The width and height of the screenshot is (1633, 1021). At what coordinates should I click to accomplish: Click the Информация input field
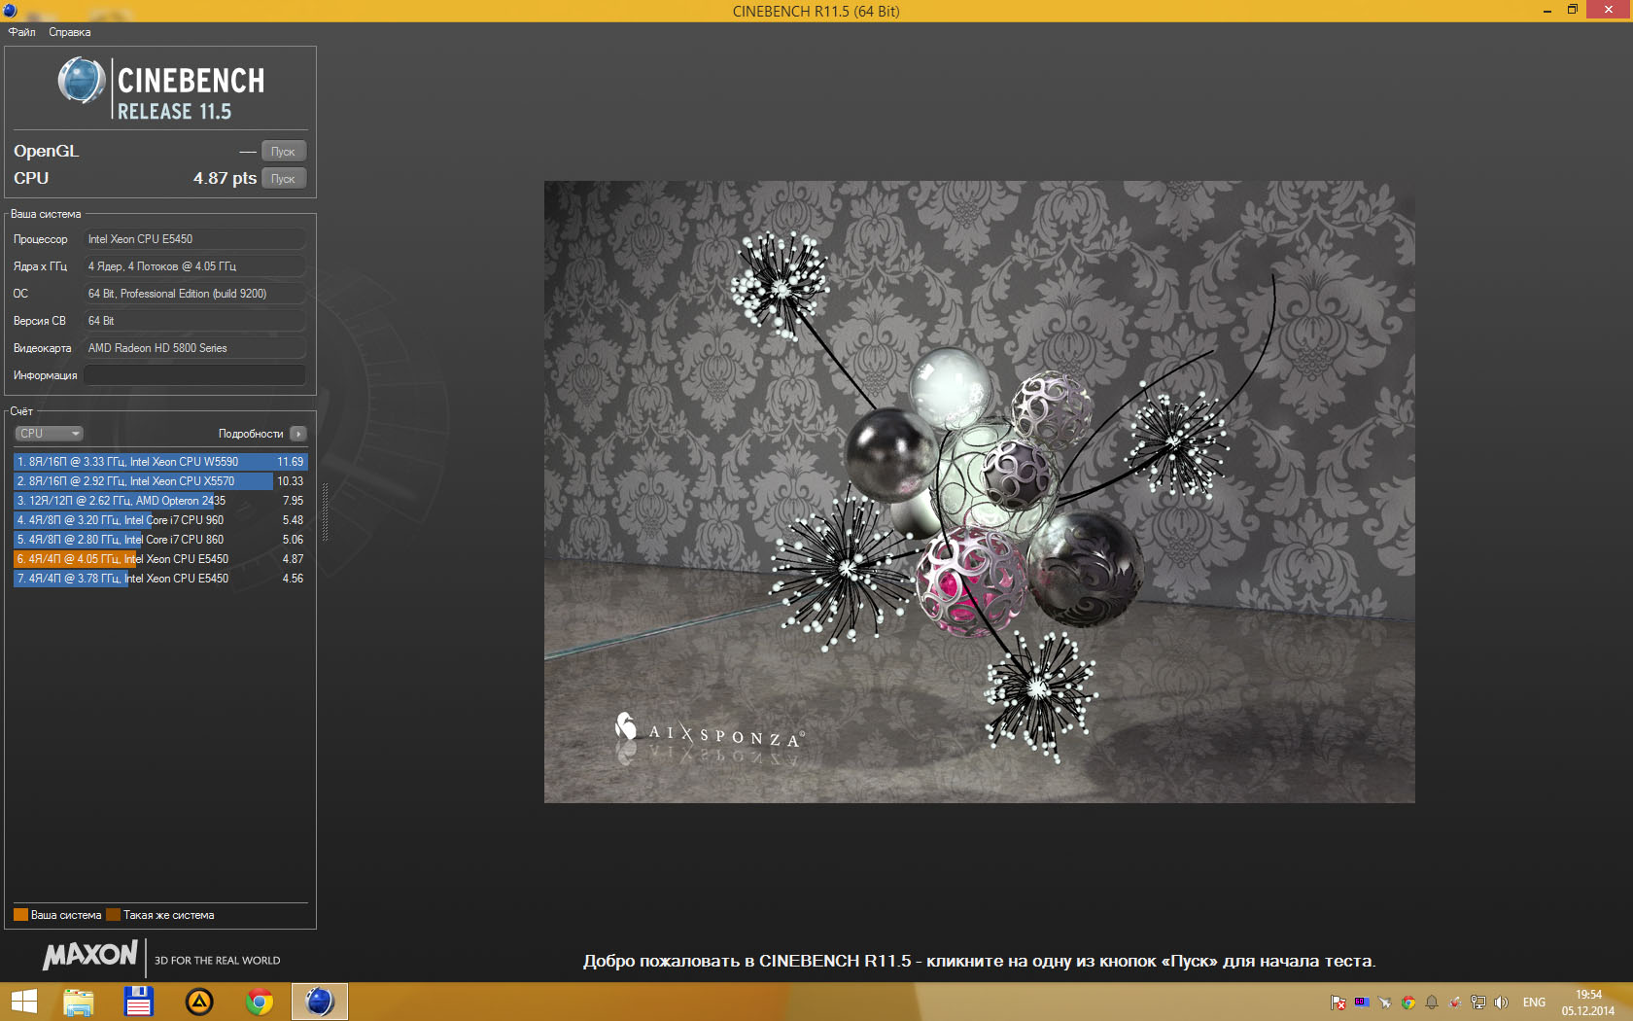pos(194,375)
